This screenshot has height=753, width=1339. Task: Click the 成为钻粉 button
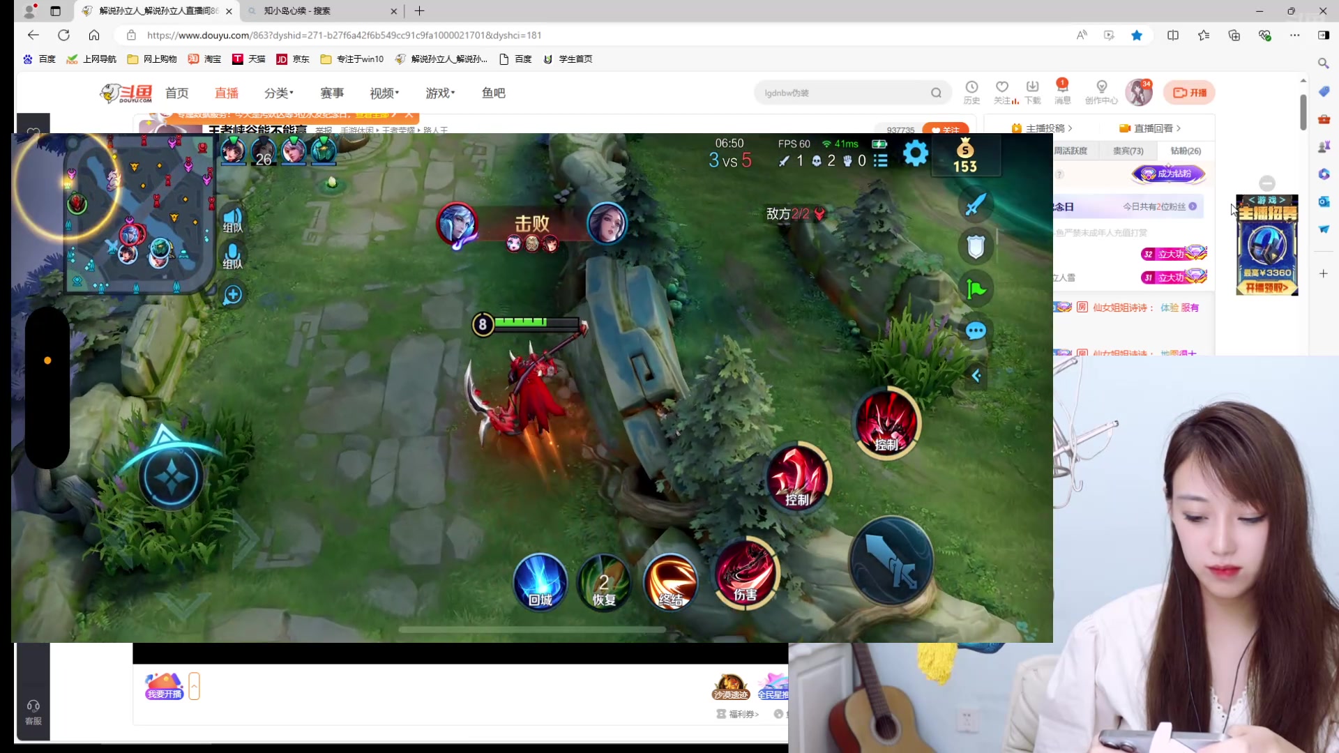(x=1169, y=174)
